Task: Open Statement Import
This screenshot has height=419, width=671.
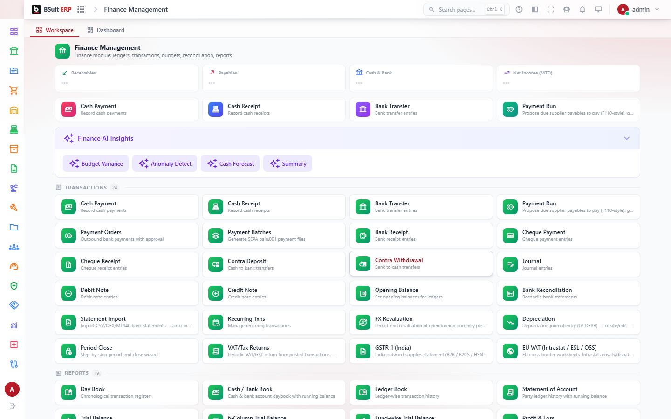Action: tap(127, 322)
